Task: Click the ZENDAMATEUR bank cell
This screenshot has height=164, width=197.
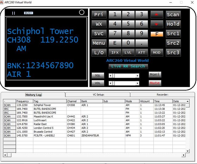Action: [x=92, y=135]
